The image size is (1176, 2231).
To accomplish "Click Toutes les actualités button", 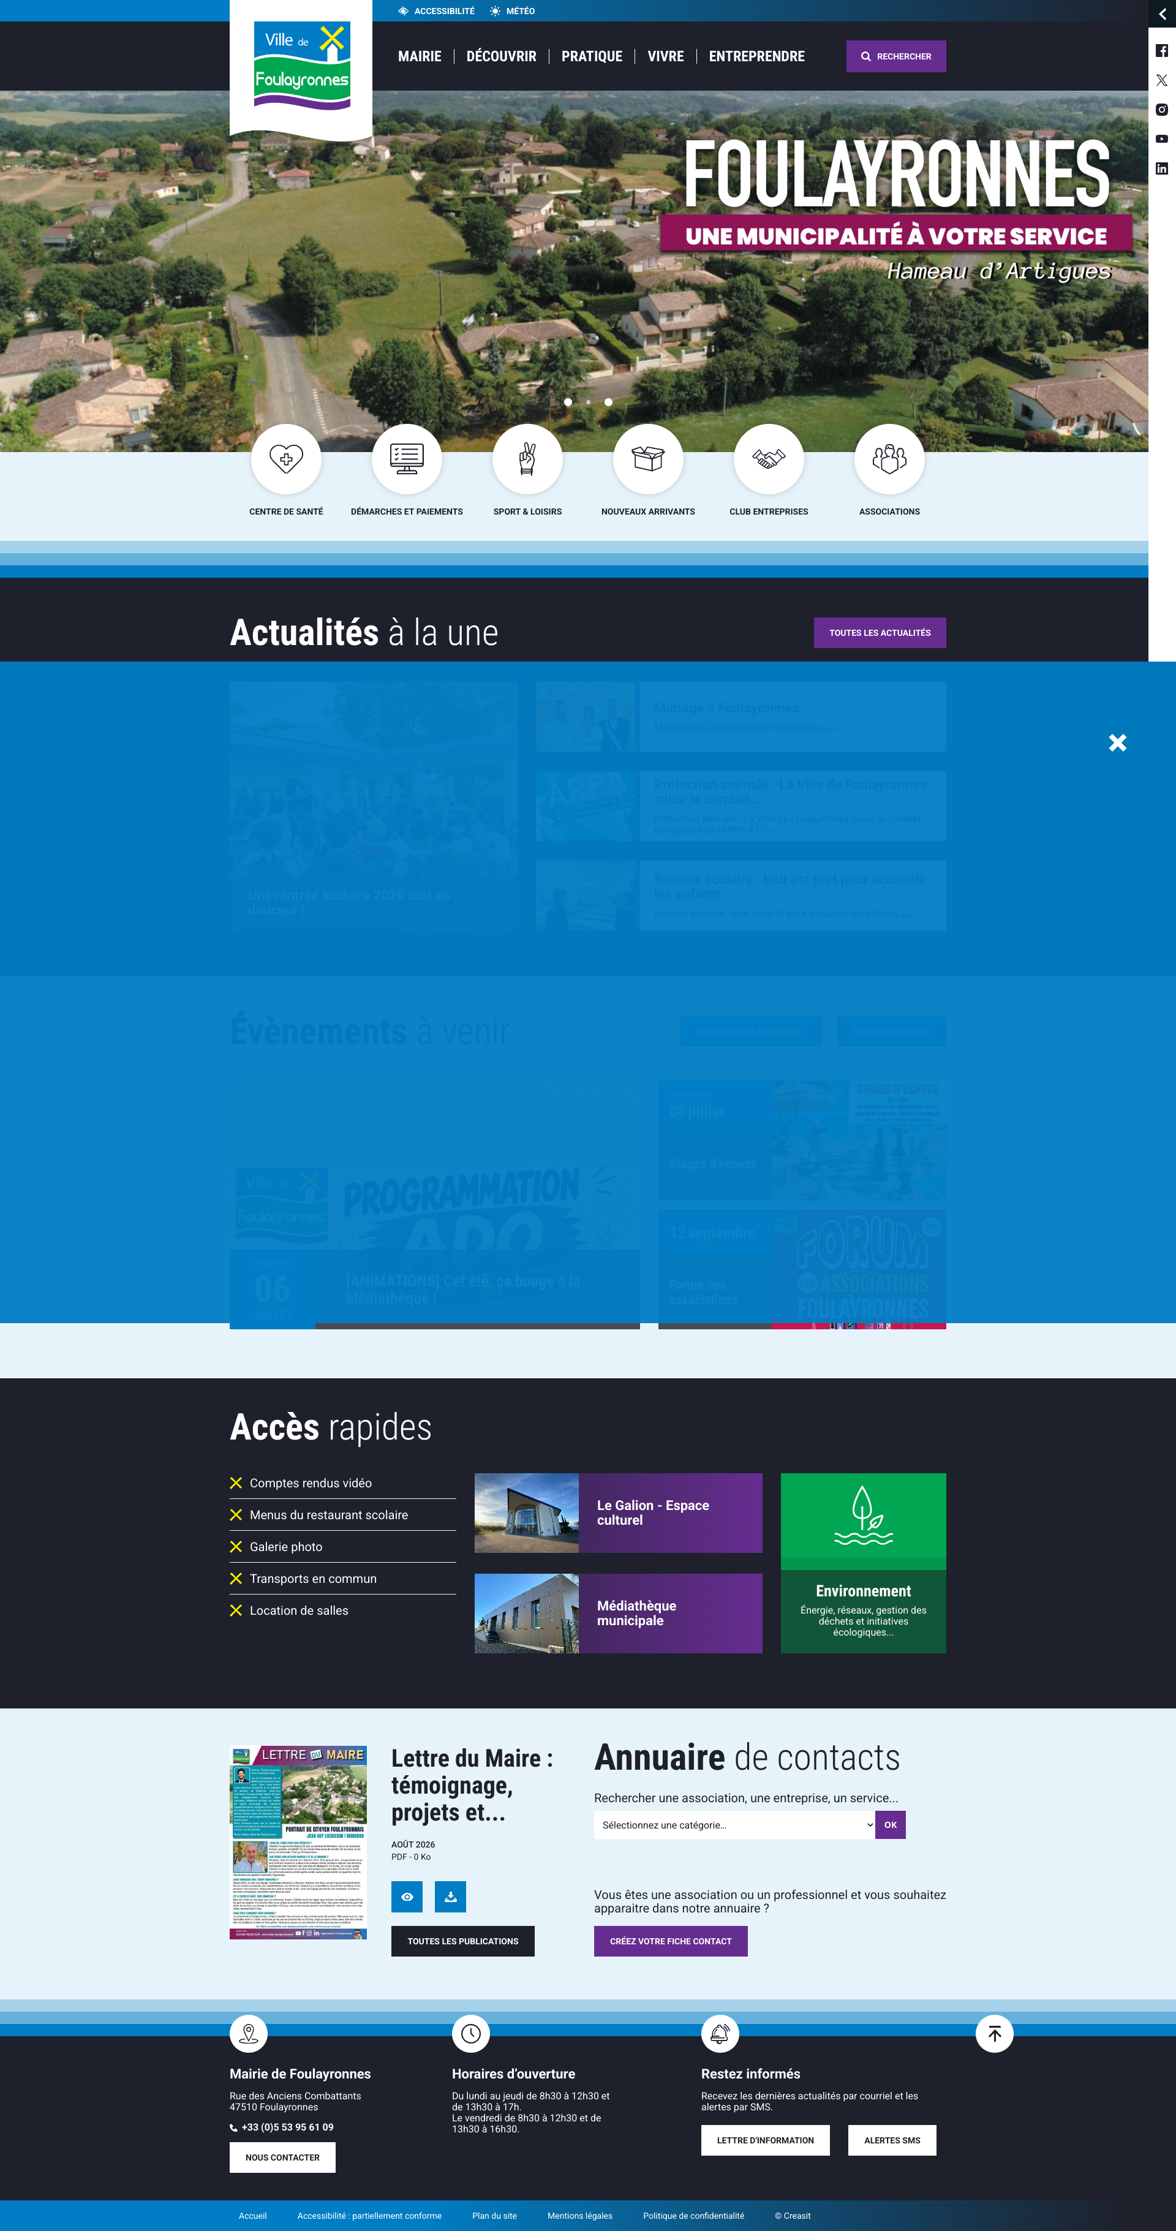I will [x=880, y=633].
